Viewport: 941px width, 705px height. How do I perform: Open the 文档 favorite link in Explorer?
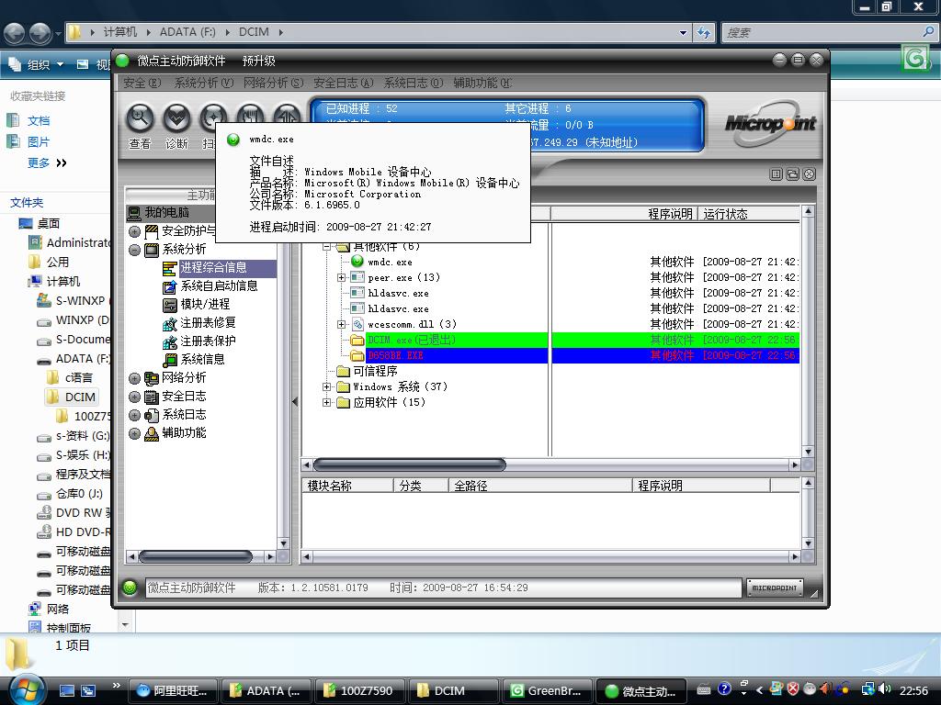39,120
